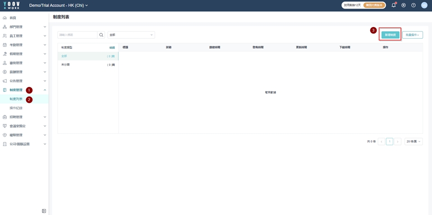
Task: Collapse the sidebar using bottom icon
Action: (x=44, y=211)
